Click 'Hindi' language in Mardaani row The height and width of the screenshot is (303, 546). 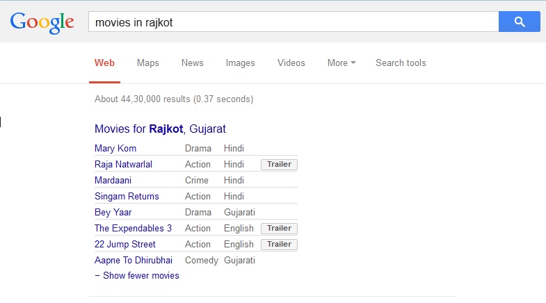tap(234, 181)
